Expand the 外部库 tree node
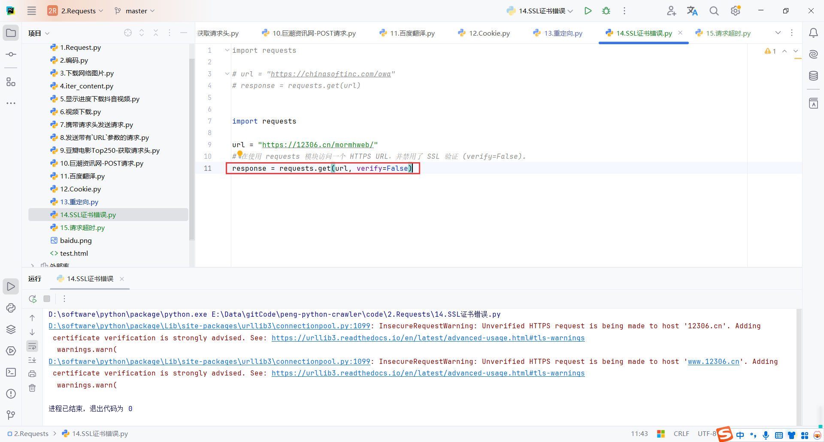The image size is (824, 442). click(x=33, y=266)
